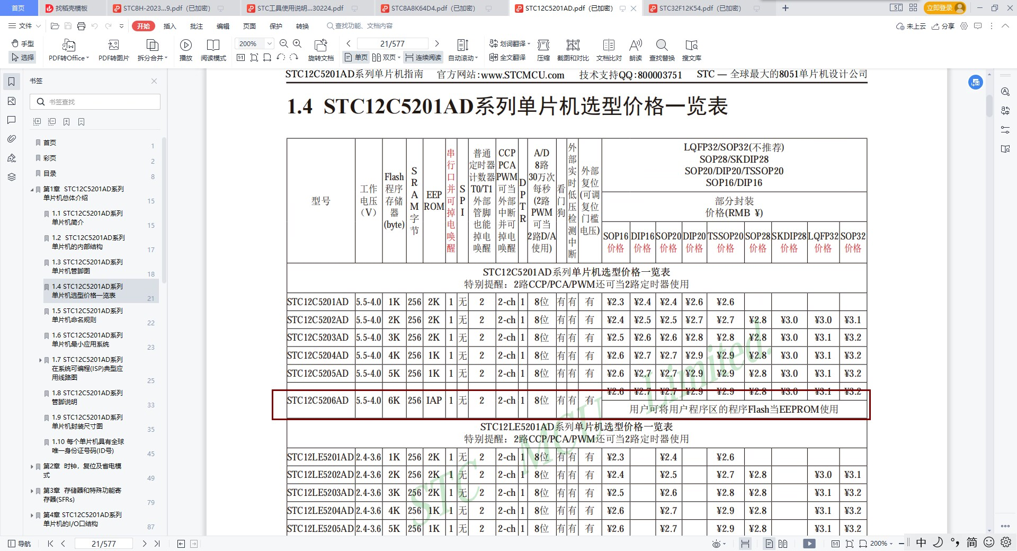Image resolution: width=1017 pixels, height=551 pixels.
Task: Zoom out with minus magnifier icon
Action: coord(283,43)
